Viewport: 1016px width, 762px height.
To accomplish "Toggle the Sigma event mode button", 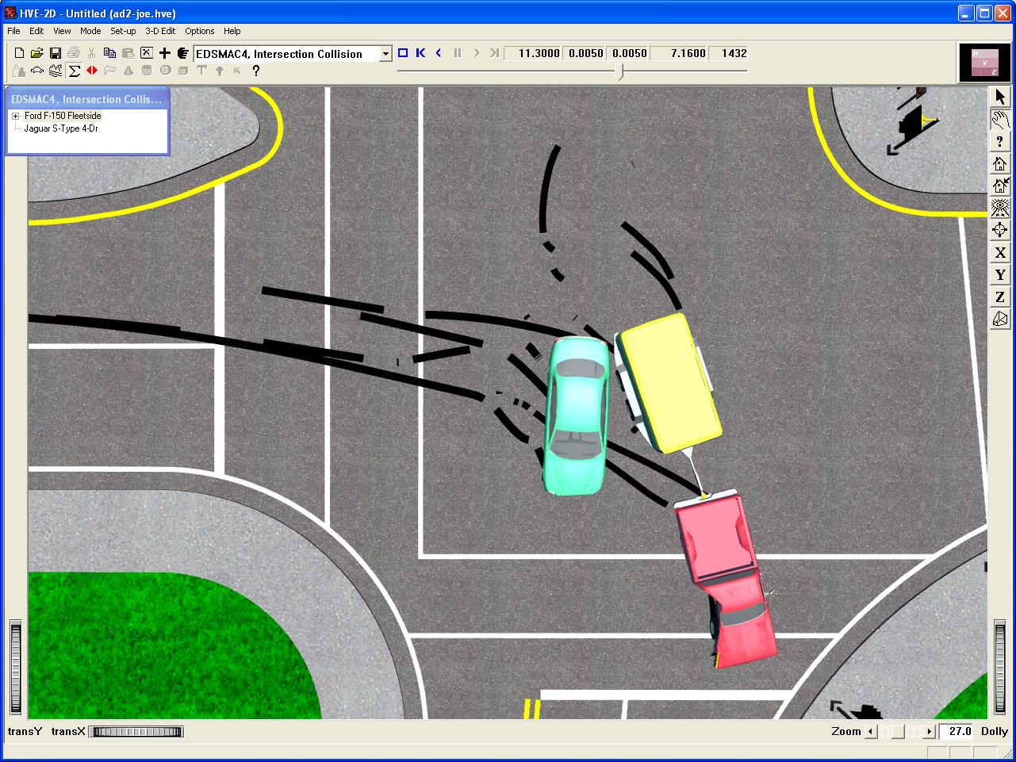I will tap(74, 71).
